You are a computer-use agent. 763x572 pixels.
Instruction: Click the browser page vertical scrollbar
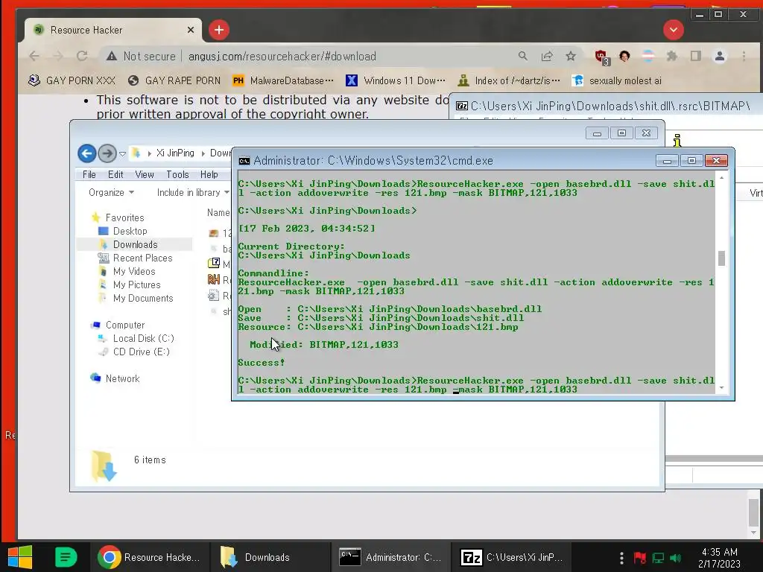(x=754, y=512)
